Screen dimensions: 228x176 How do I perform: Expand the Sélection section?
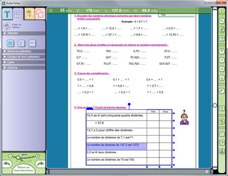(24, 33)
